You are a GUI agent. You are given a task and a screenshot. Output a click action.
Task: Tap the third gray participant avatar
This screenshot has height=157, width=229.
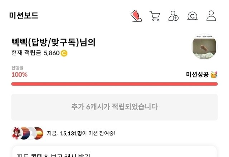click(31, 133)
